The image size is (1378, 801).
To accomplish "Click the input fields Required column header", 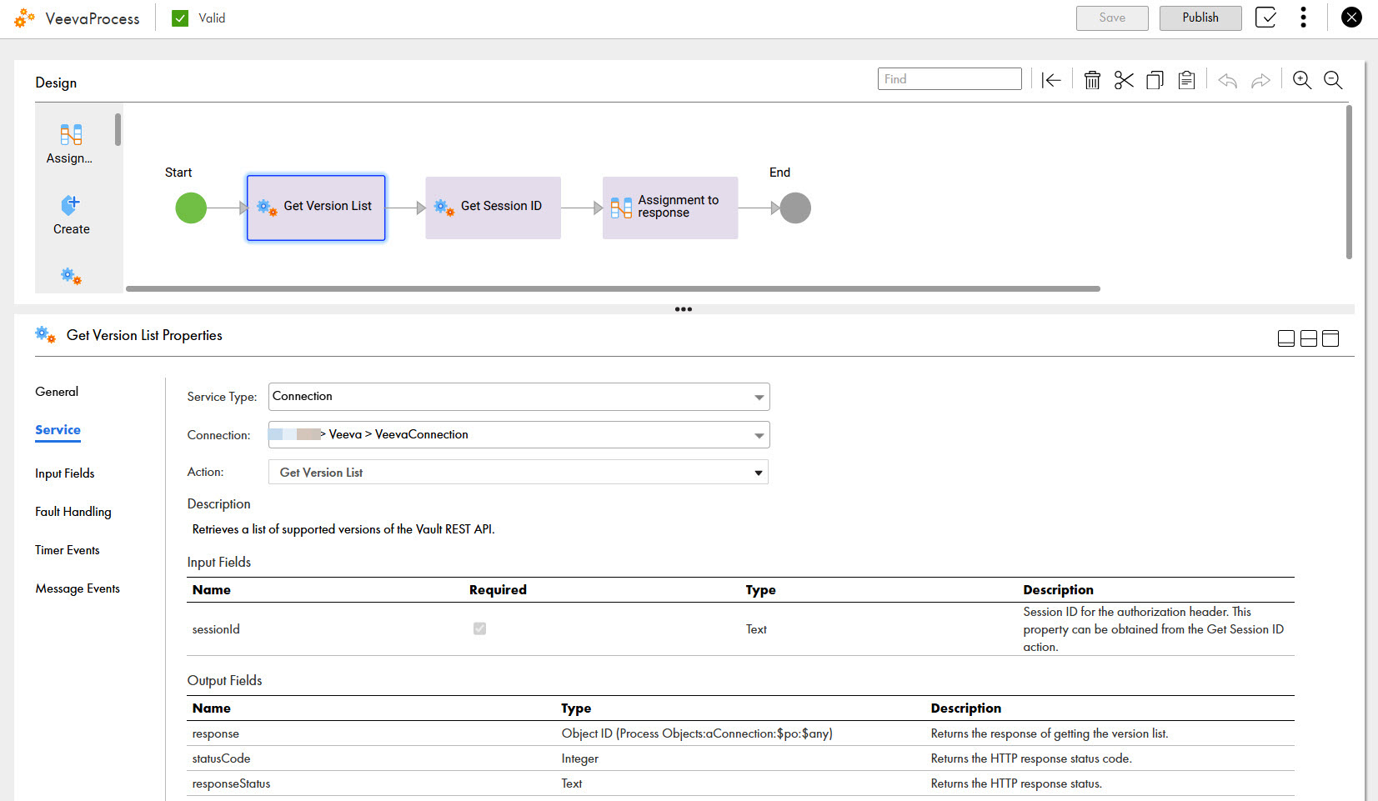I will 498,589.
